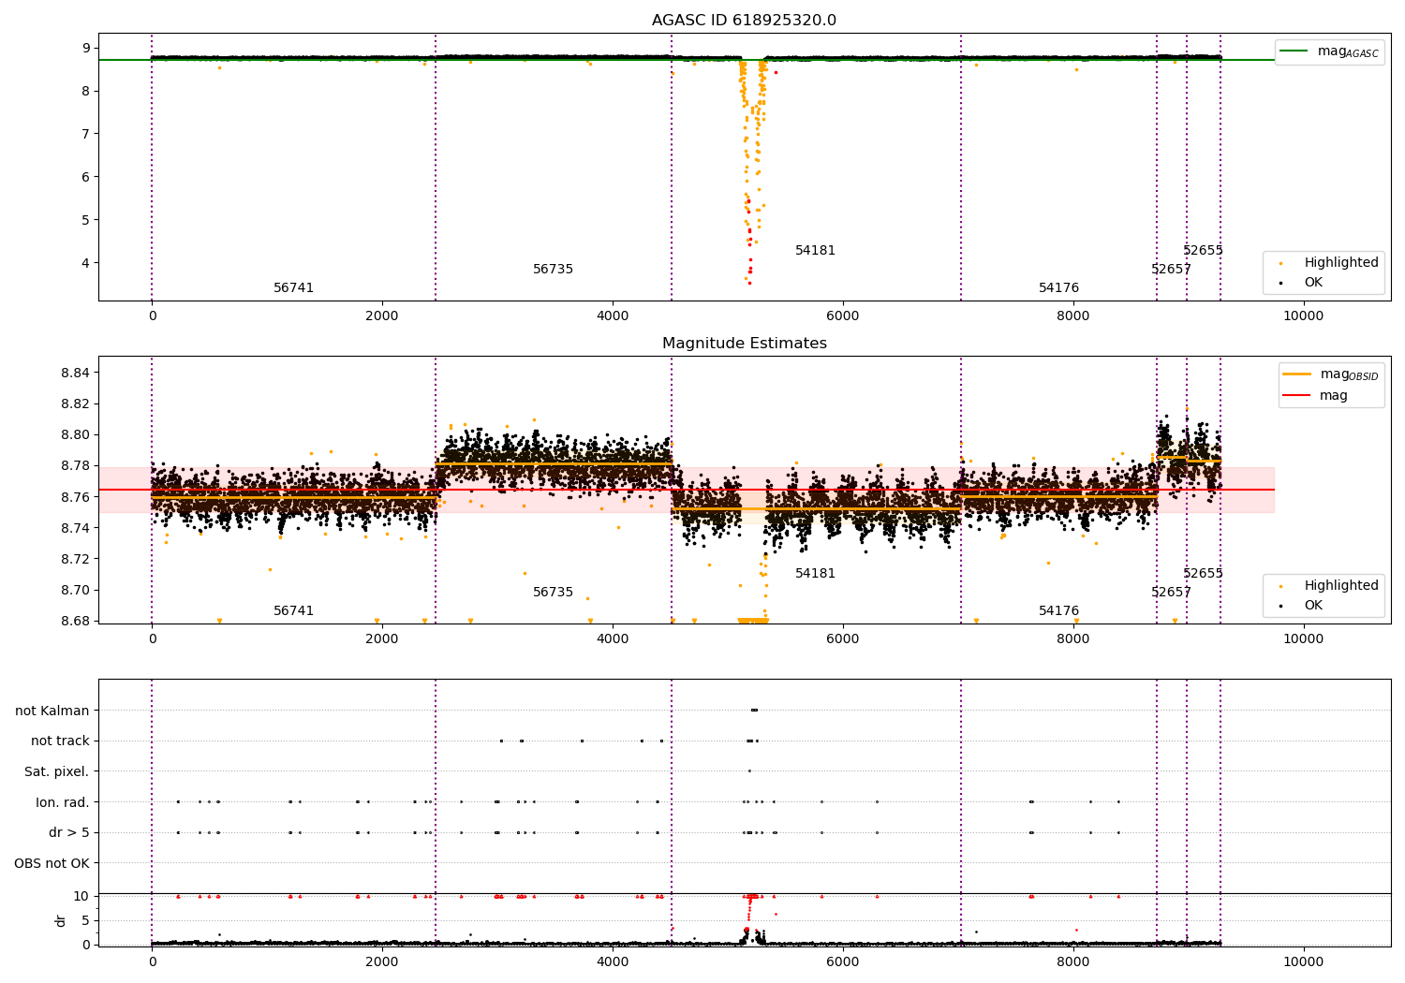Select the mag OBSID legend label

pyautogui.click(x=1349, y=374)
